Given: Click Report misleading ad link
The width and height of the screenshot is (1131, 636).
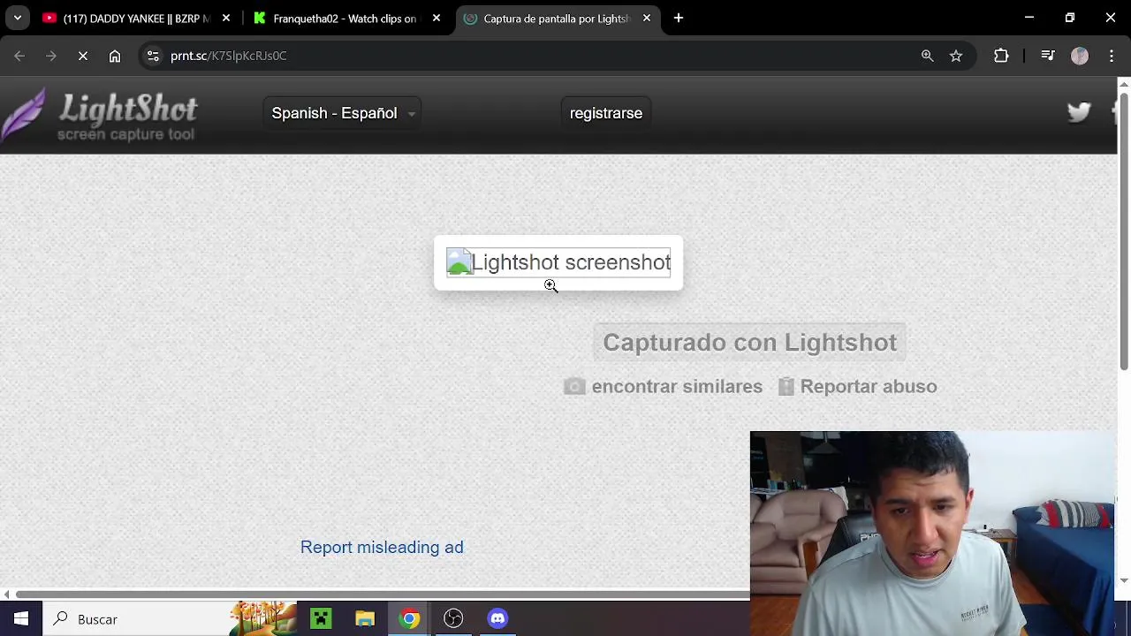Looking at the screenshot, I should click(382, 547).
